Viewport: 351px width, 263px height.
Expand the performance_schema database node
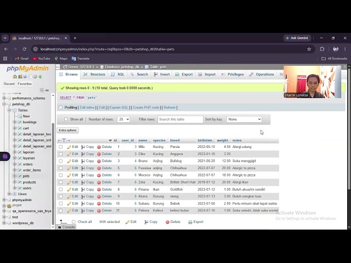[x=4, y=98]
